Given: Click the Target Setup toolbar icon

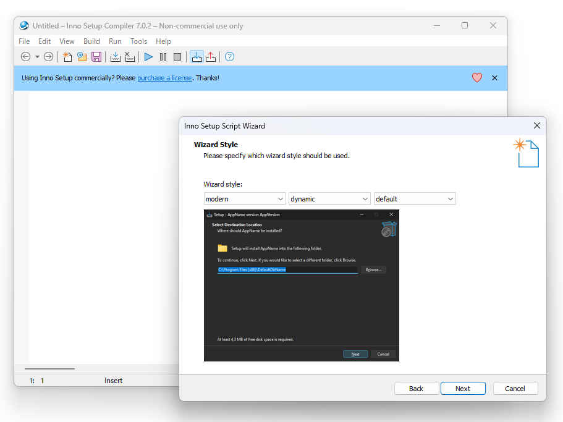Looking at the screenshot, I should [x=197, y=57].
